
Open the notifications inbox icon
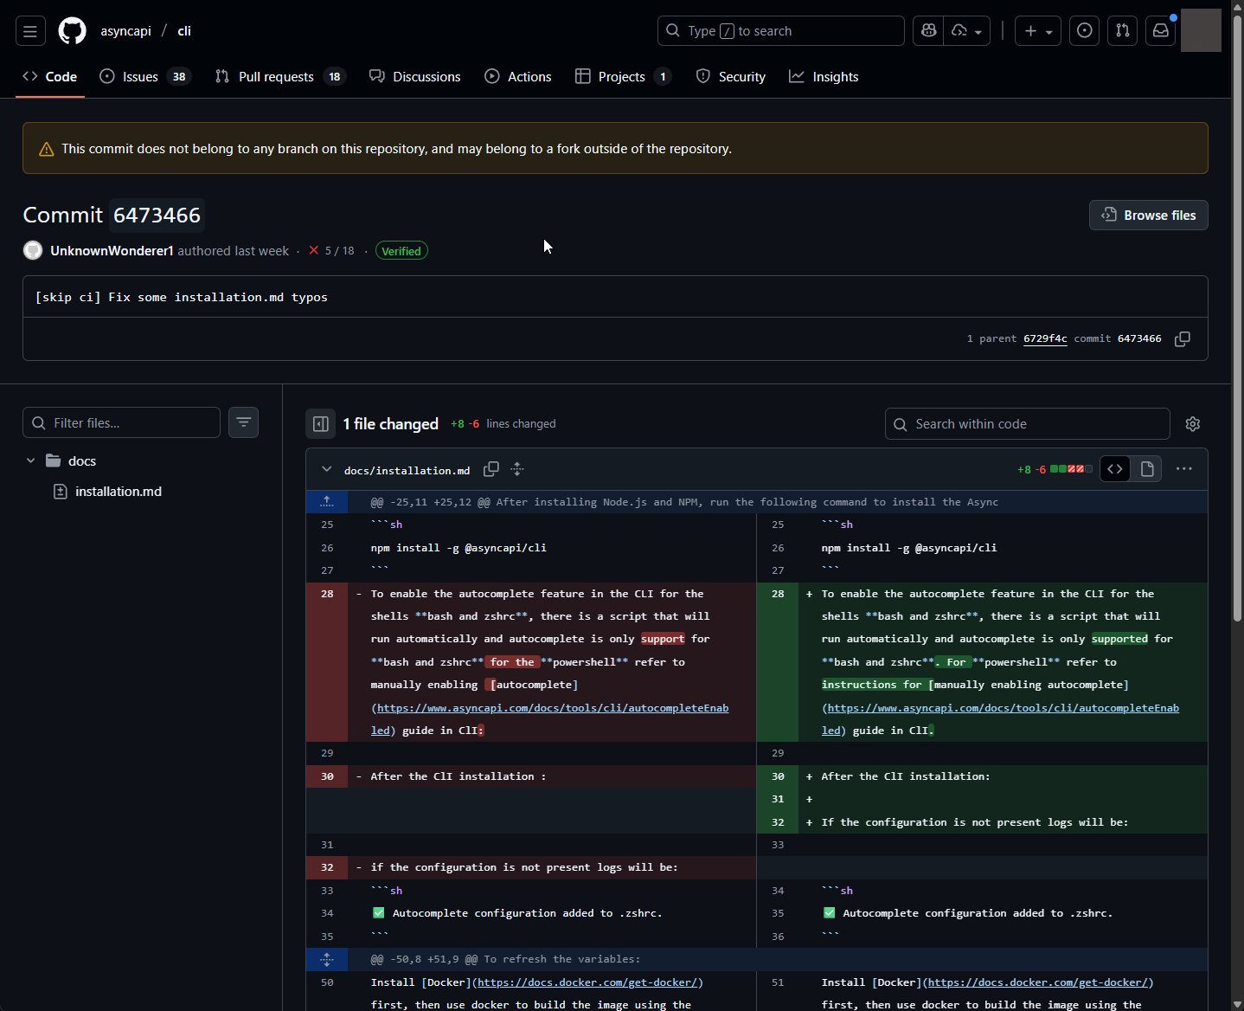[x=1161, y=31]
